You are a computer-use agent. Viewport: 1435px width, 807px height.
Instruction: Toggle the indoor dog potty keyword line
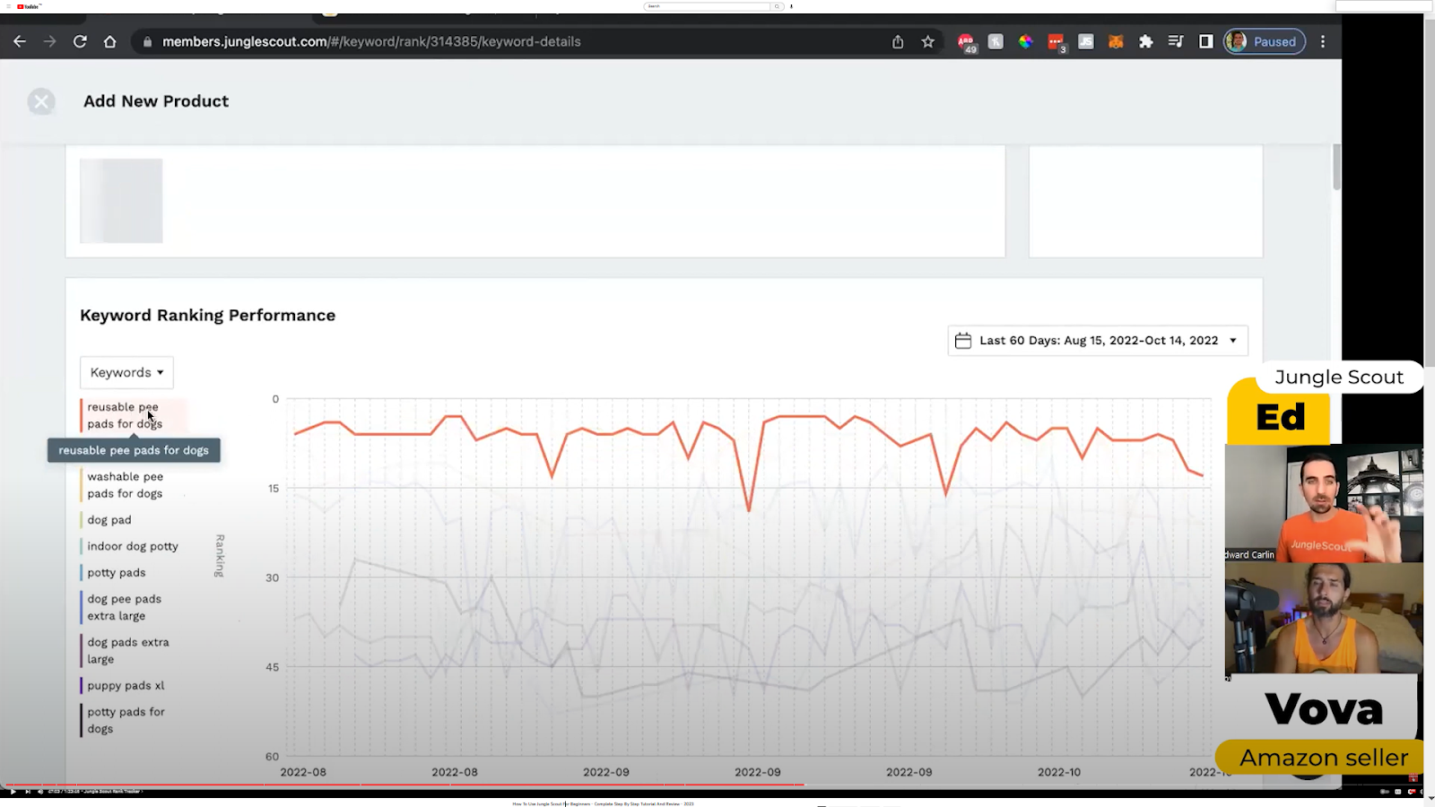pos(132,546)
